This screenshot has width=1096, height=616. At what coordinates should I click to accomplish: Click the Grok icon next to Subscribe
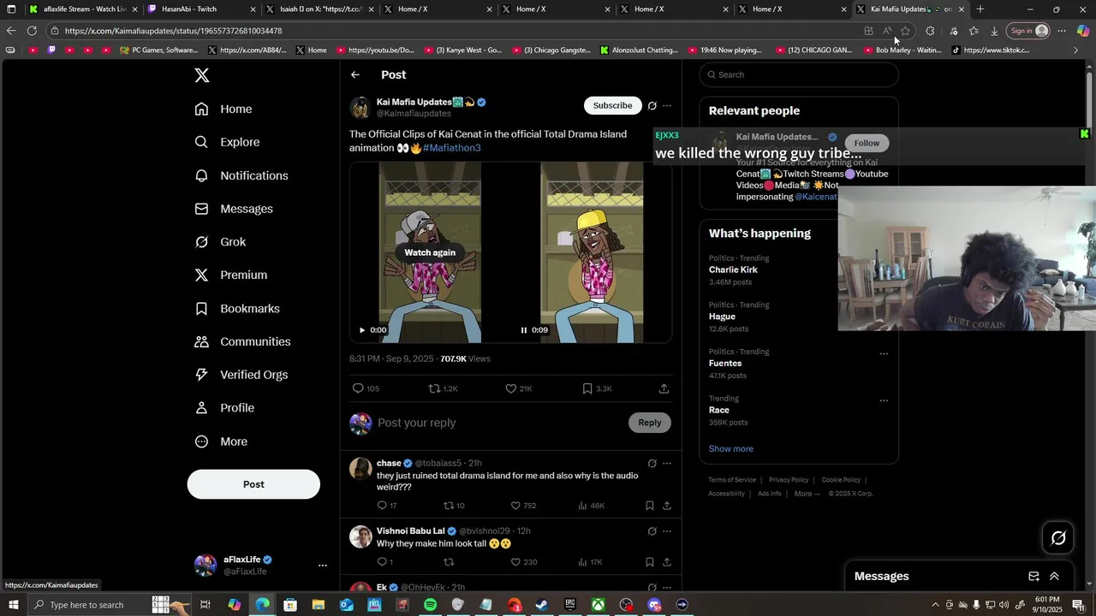(652, 106)
